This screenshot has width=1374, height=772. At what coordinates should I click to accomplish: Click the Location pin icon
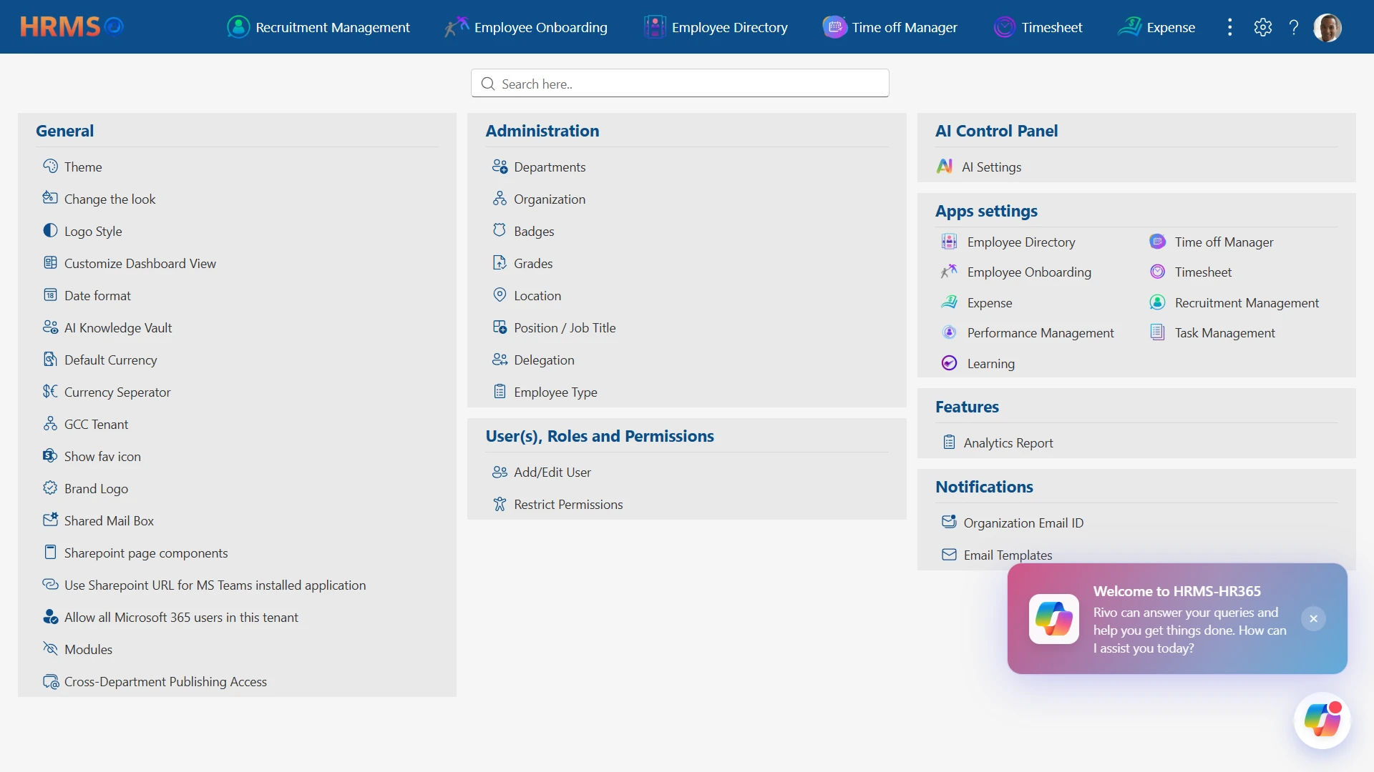click(500, 295)
